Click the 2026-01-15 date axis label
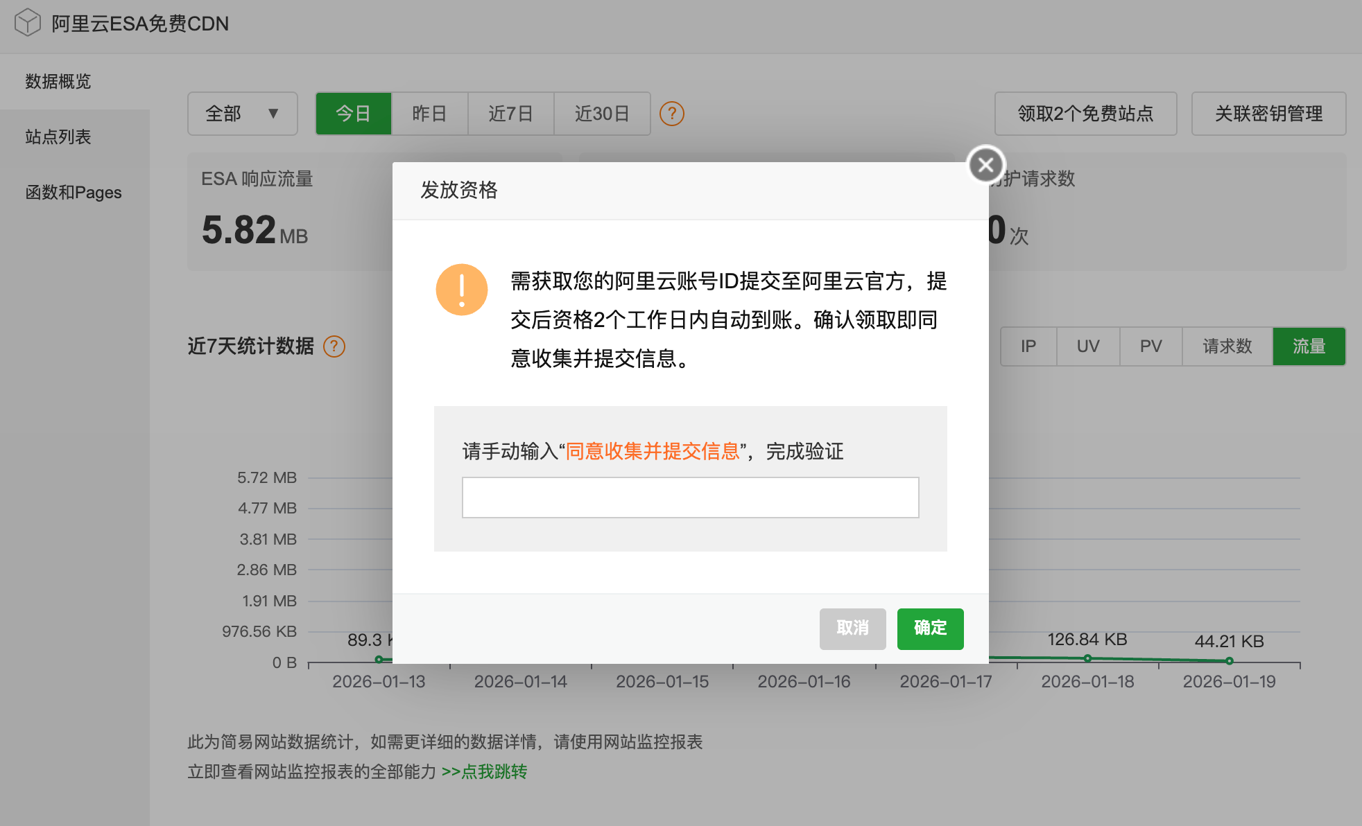 662,682
